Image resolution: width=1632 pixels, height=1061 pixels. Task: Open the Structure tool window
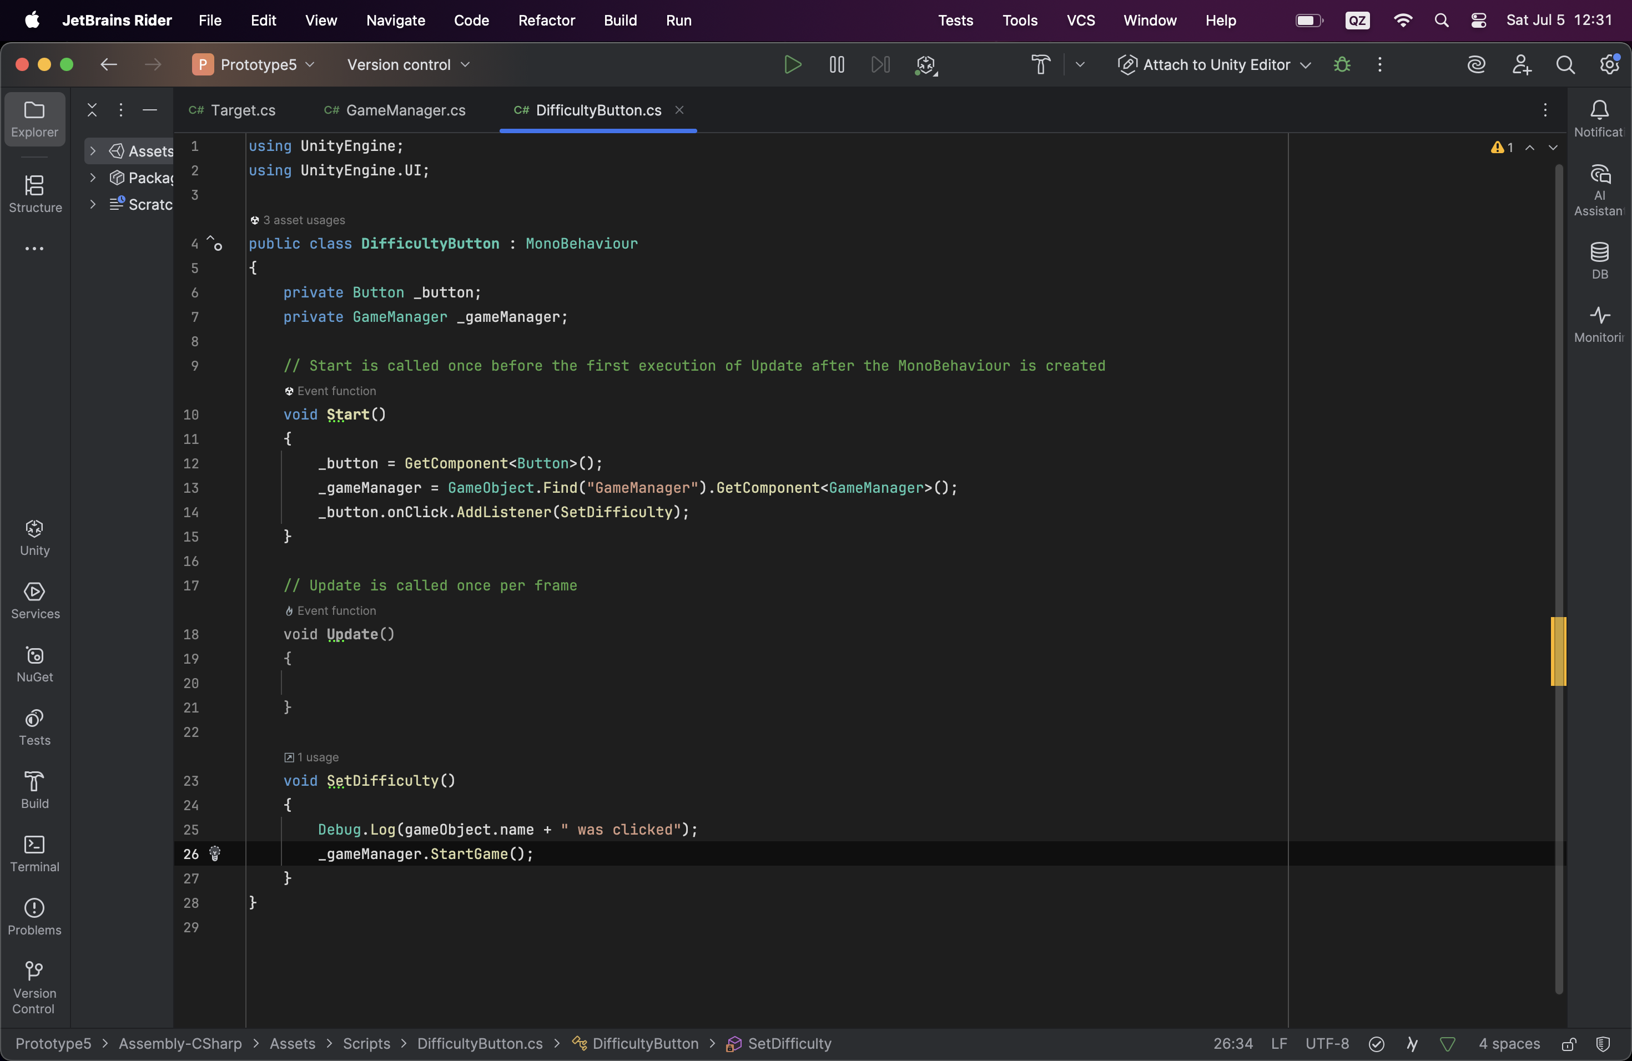click(34, 194)
